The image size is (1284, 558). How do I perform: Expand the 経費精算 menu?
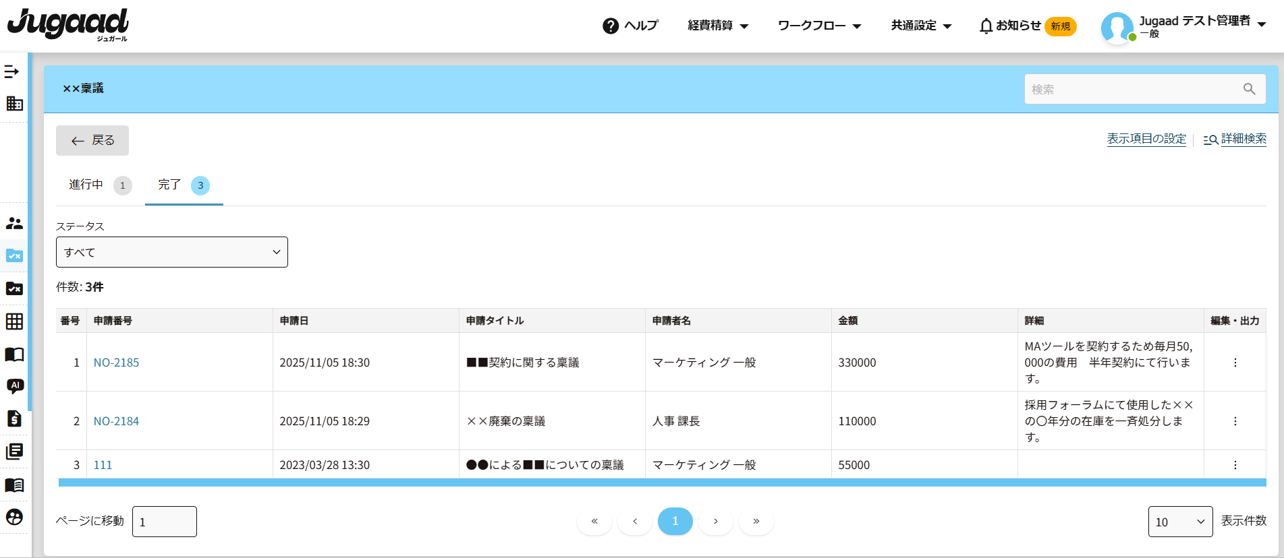point(718,26)
